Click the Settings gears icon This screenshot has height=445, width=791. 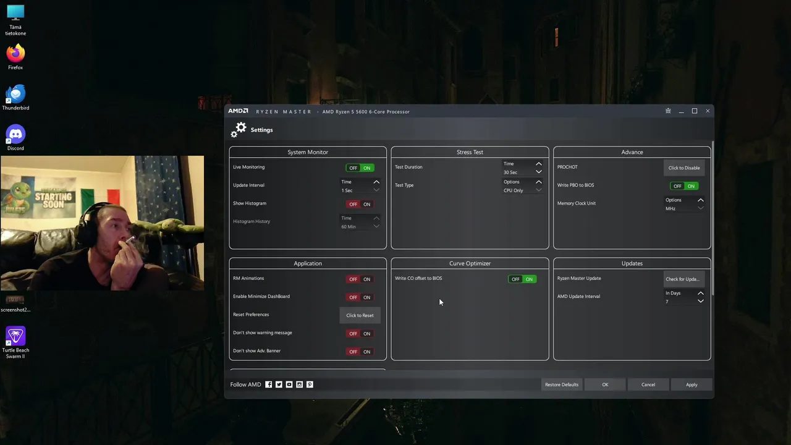(x=239, y=130)
